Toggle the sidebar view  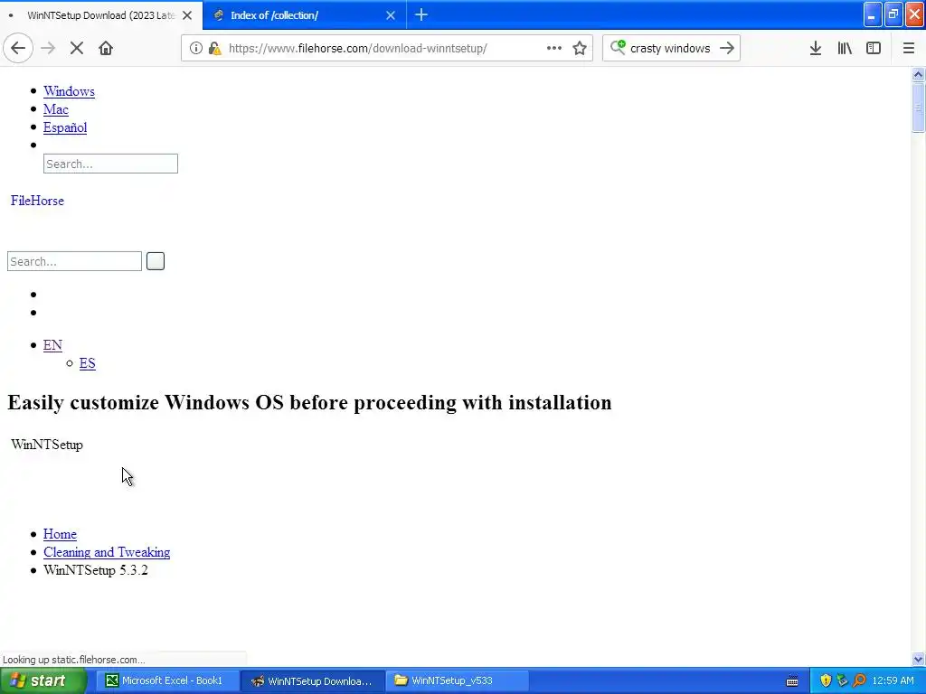point(874,49)
